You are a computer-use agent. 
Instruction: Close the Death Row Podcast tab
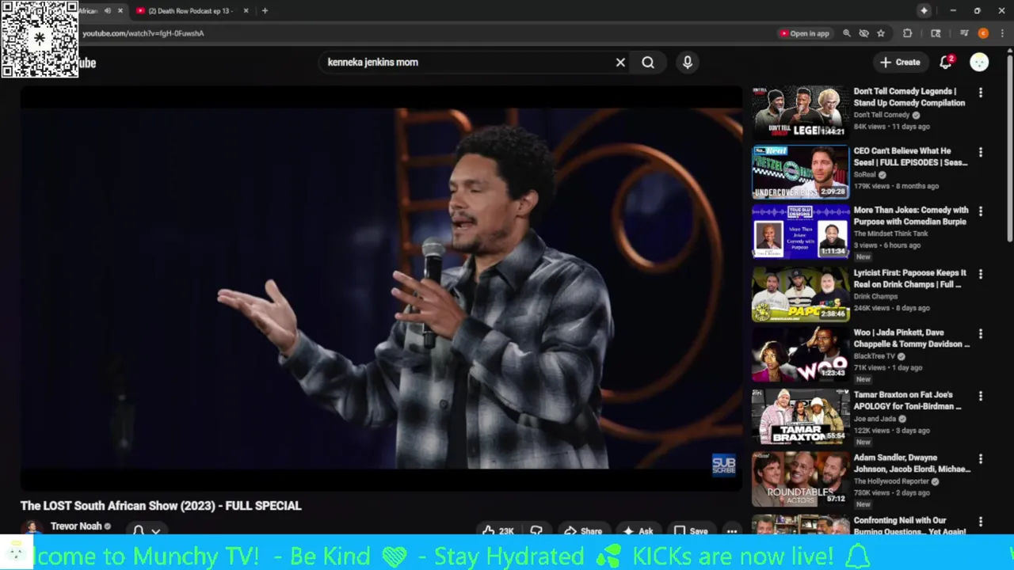[x=246, y=11]
